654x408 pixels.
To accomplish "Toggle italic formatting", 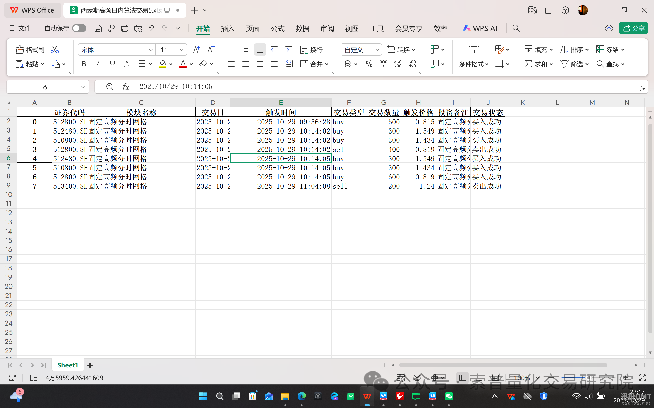I will (x=98, y=64).
